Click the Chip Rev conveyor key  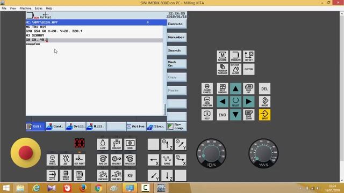coord(116,175)
